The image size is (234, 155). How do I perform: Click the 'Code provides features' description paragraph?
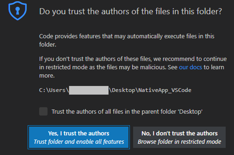(x=127, y=40)
